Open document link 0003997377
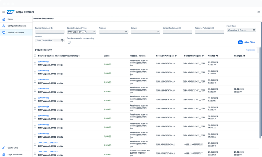 (x=43, y=80)
